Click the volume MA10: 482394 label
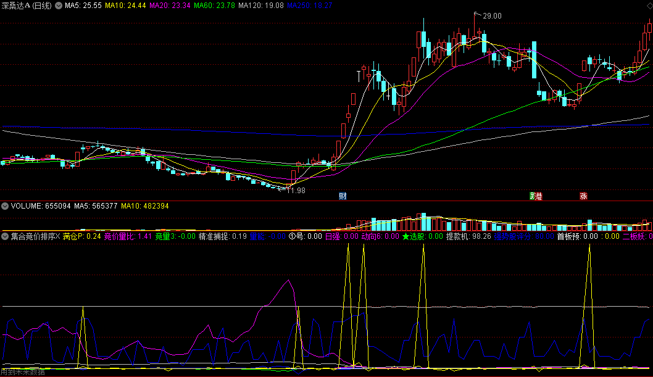 (145, 206)
